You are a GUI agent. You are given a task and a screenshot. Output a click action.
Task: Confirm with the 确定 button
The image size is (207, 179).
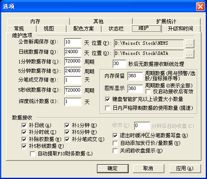pyautogui.click(x=113, y=168)
